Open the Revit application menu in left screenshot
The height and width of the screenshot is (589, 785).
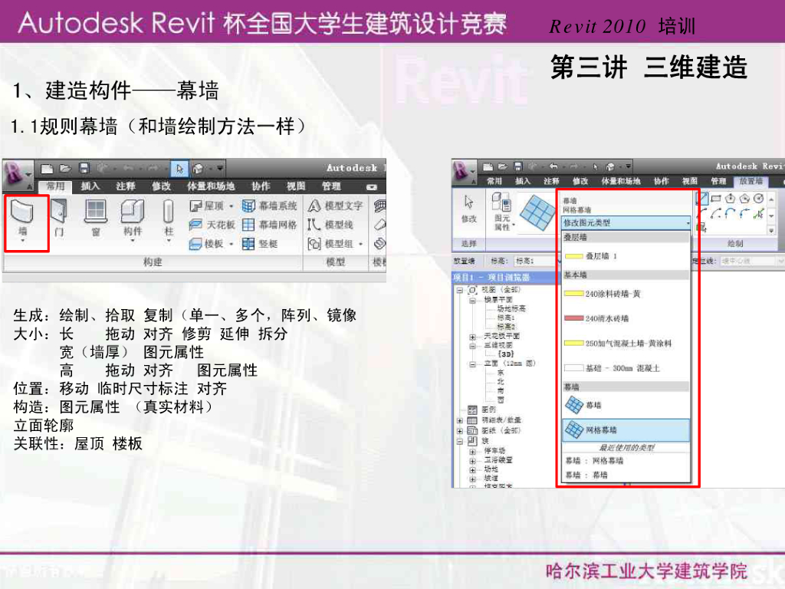17,174
